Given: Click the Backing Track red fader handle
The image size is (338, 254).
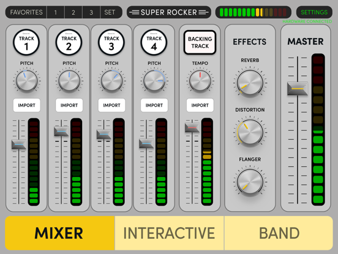Looking at the screenshot, I should tap(192, 128).
